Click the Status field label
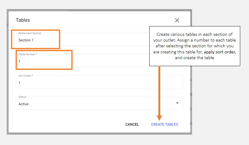Image resolution: width=249 pixels, height=145 pixels. 22,97
